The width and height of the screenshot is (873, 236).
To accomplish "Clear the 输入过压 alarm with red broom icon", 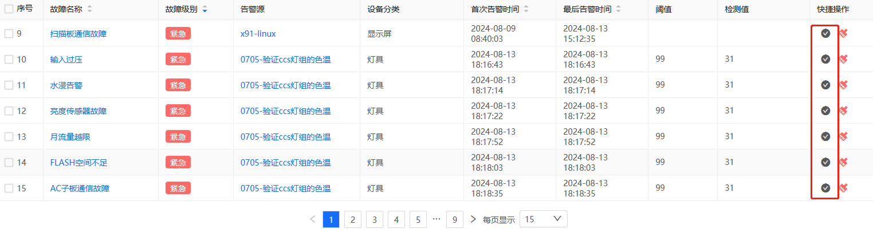I will coord(843,59).
